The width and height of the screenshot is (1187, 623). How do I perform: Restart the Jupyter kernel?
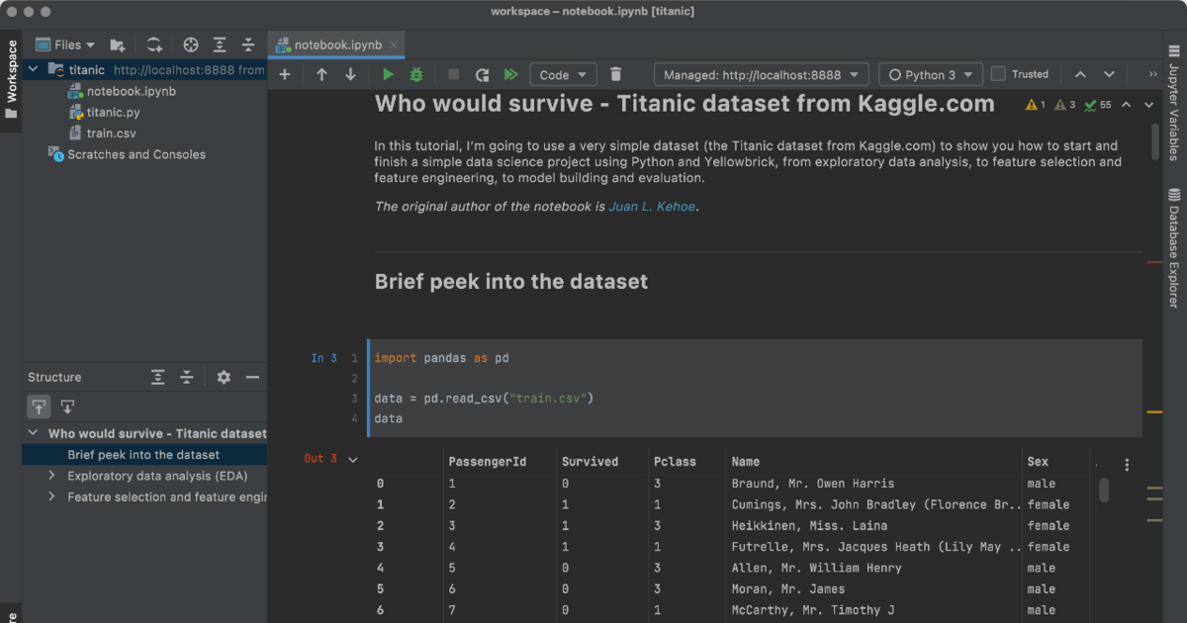click(x=482, y=73)
